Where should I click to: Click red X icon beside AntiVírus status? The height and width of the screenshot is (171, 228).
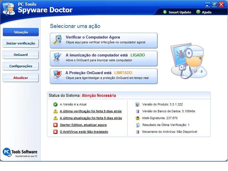coord(55,132)
